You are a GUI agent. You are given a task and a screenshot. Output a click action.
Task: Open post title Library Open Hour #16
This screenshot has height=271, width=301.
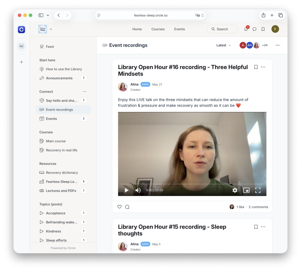click(183, 71)
